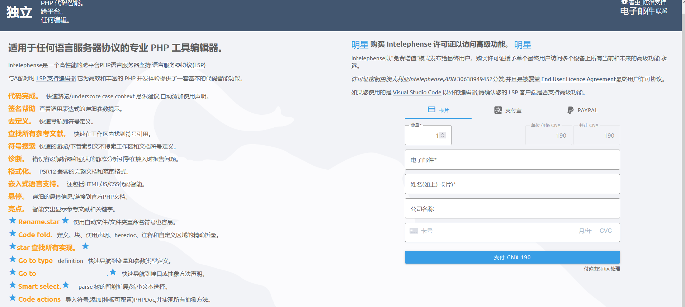Click the 亮点。 heading

point(16,209)
